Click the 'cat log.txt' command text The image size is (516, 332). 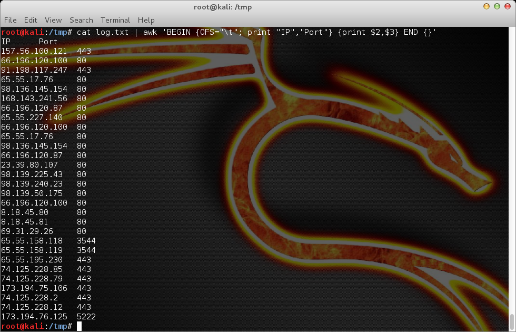click(x=103, y=32)
